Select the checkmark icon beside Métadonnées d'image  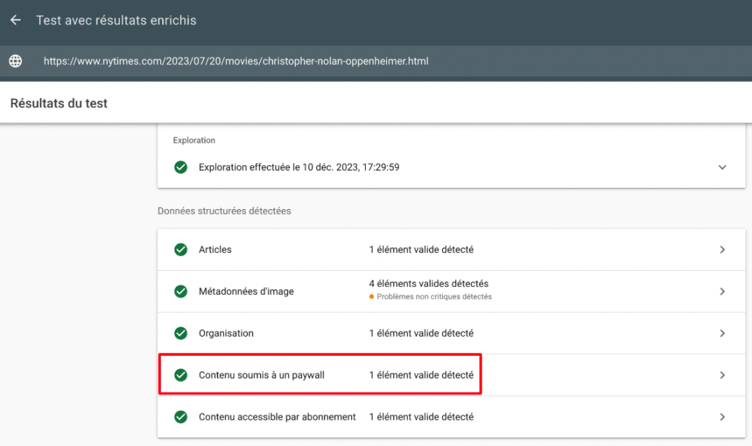tap(181, 291)
